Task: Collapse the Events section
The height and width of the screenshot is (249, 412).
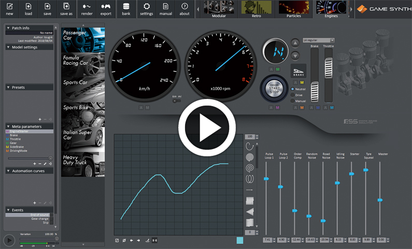Action: pyautogui.click(x=8, y=210)
